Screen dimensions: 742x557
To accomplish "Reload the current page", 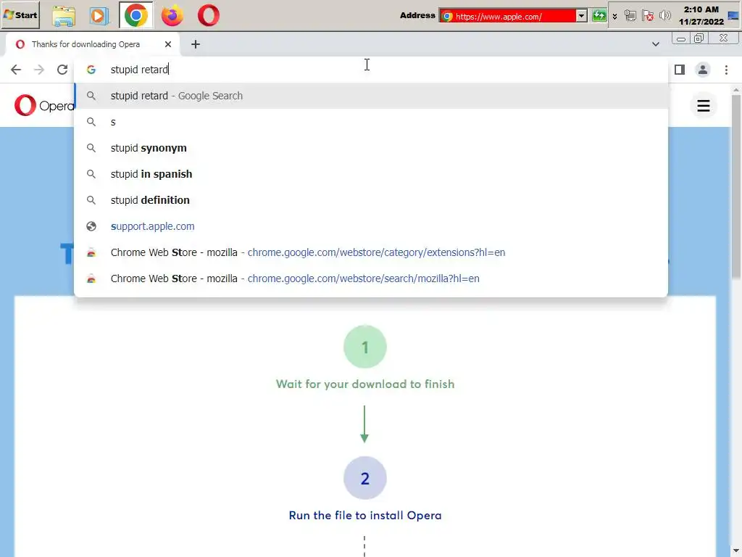I will [62, 70].
